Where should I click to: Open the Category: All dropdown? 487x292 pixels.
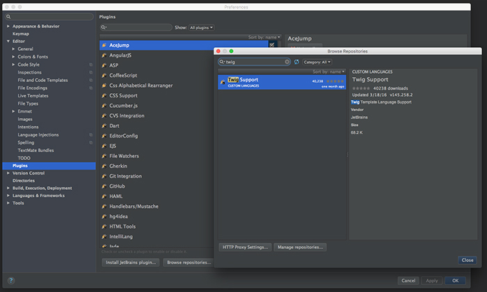(317, 62)
